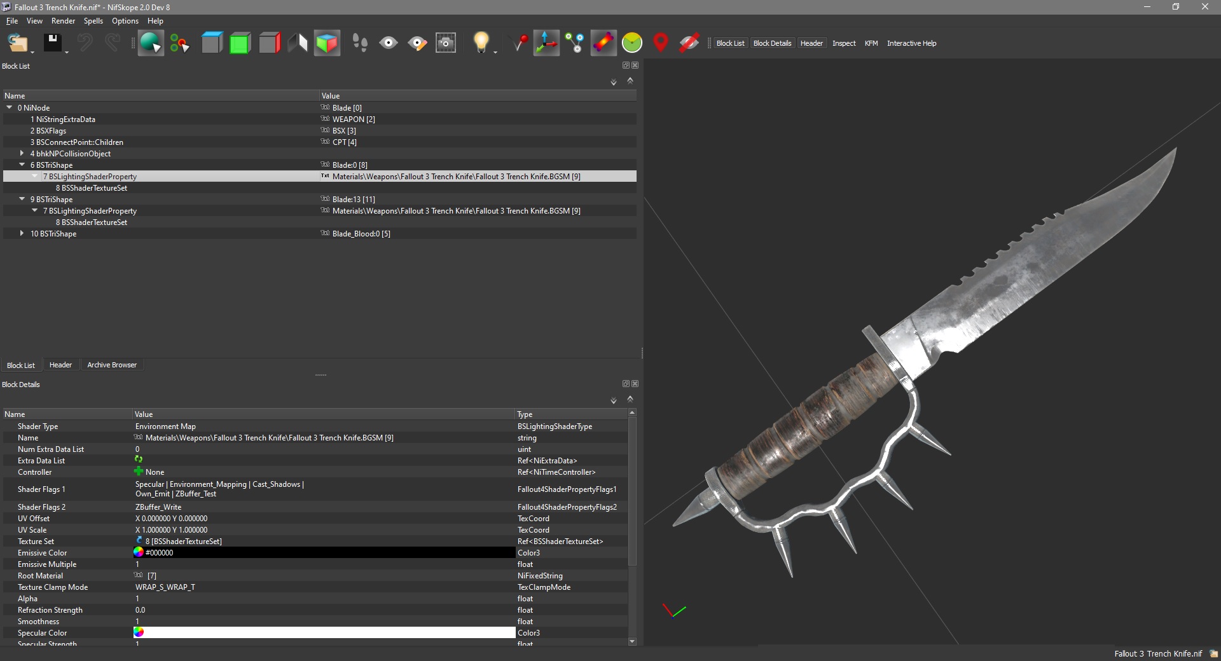Image resolution: width=1221 pixels, height=661 pixels.
Task: Collapse the 0 NiNode tree item
Action: 10,108
